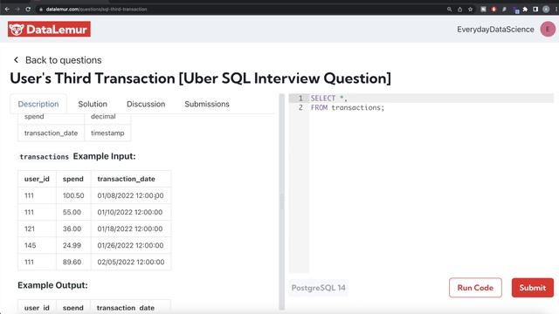Screen dimensions: 559x314
Task: Click the Chrome profile avatar
Action: [546, 10]
